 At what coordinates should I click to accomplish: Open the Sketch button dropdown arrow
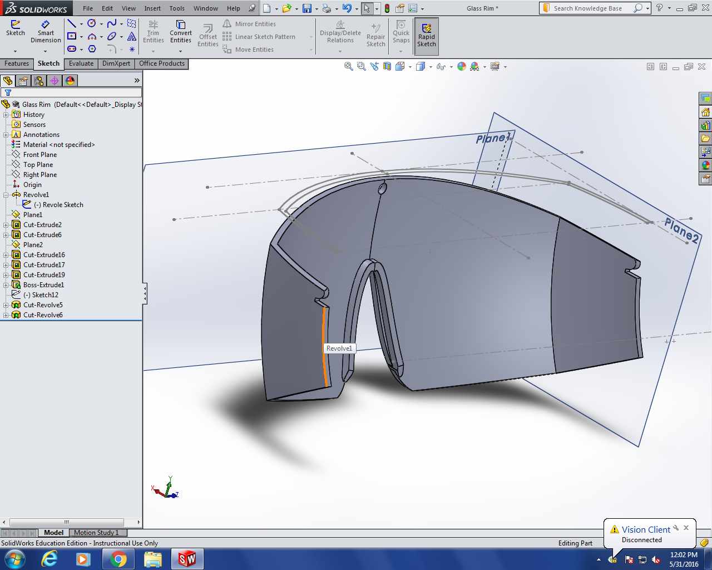coord(16,51)
